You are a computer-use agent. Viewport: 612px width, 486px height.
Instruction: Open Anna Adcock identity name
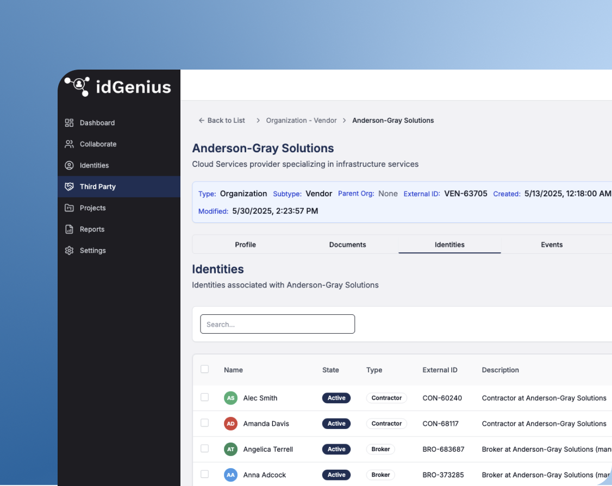click(265, 475)
